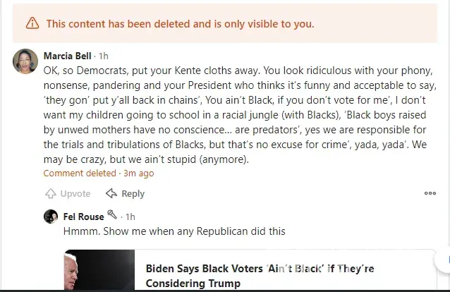Click the 1h timestamp on Marcia Bell's comment
This screenshot has height=292, width=450.
pyautogui.click(x=104, y=56)
